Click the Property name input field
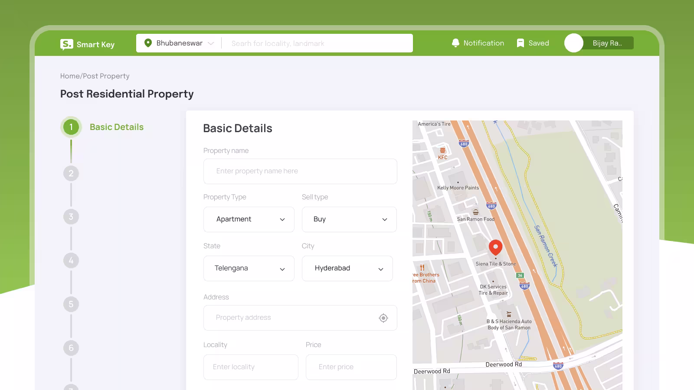This screenshot has height=390, width=694. 300,171
